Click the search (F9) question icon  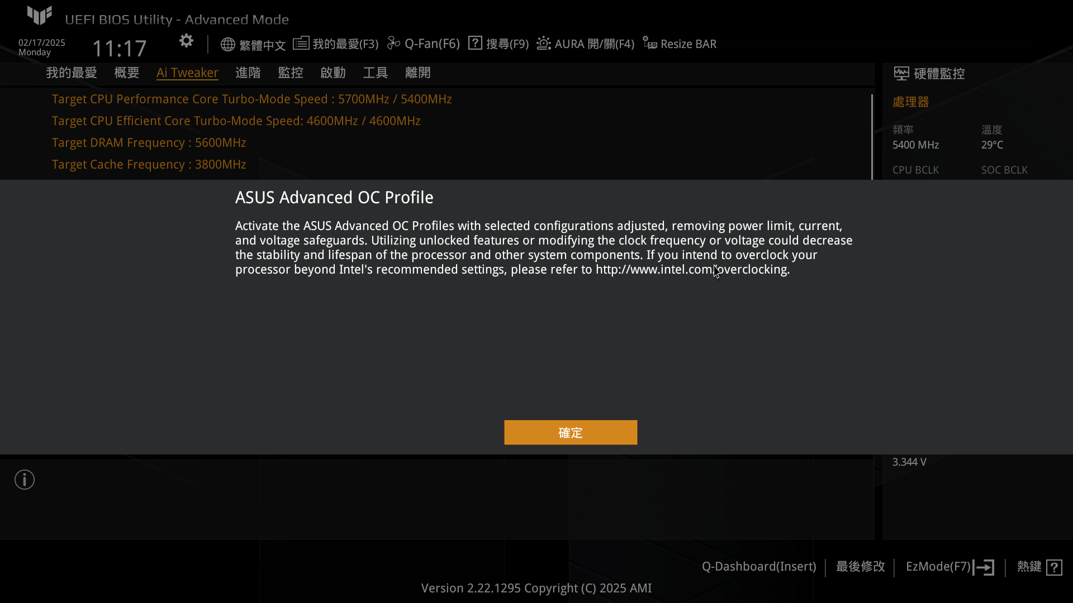475,43
